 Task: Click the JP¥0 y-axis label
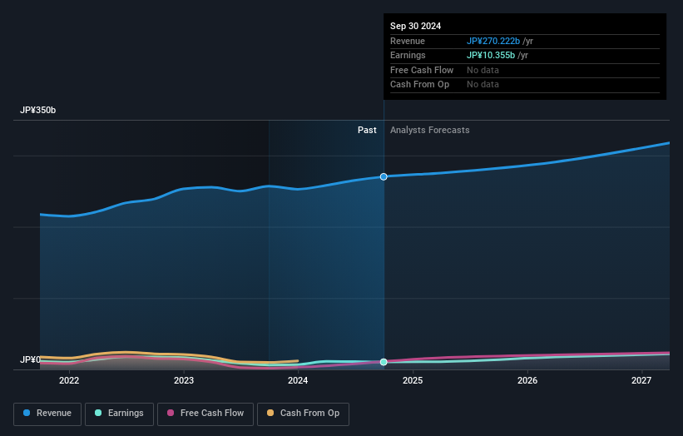tap(30, 359)
